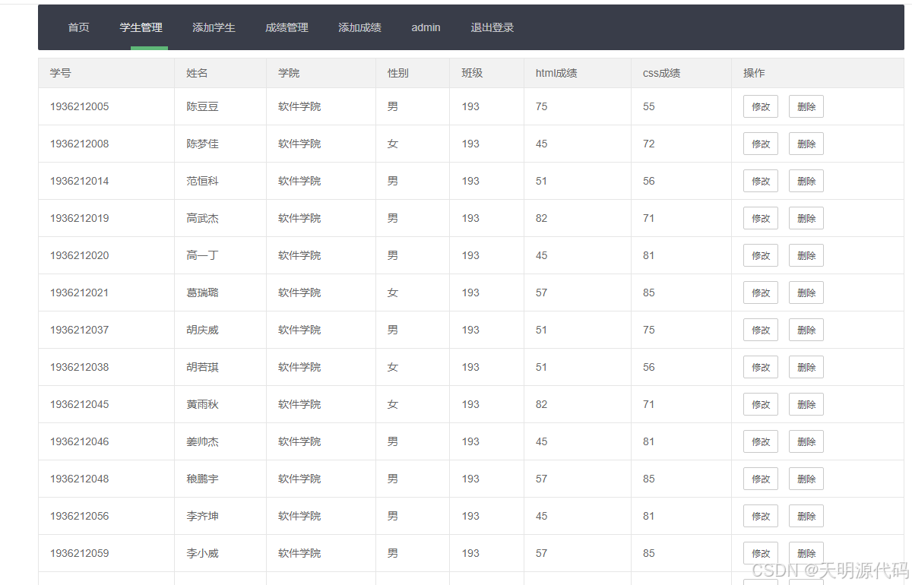Select student ID 1936212037

(80, 330)
